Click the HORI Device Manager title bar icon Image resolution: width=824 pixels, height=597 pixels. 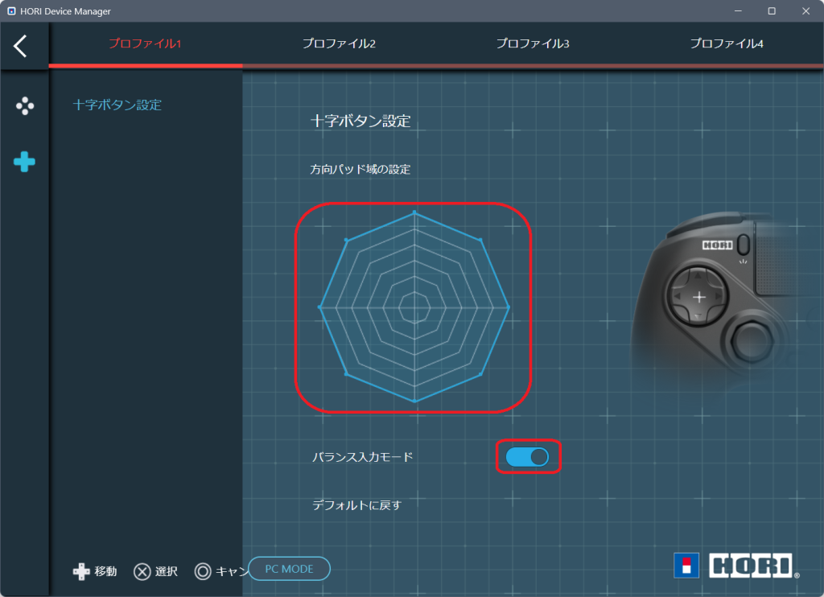(12, 11)
